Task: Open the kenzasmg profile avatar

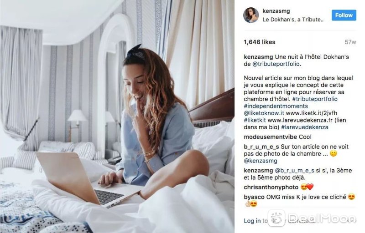Action: 251,15
